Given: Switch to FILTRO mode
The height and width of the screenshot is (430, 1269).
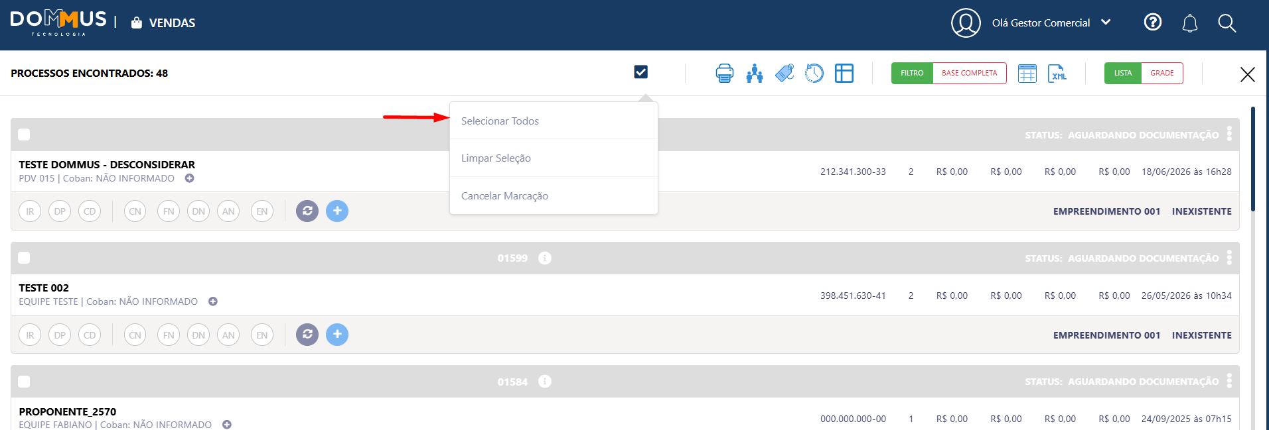Looking at the screenshot, I should pos(912,73).
